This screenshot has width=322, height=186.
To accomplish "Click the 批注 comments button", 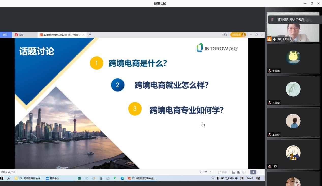I will pyautogui.click(x=222, y=172).
